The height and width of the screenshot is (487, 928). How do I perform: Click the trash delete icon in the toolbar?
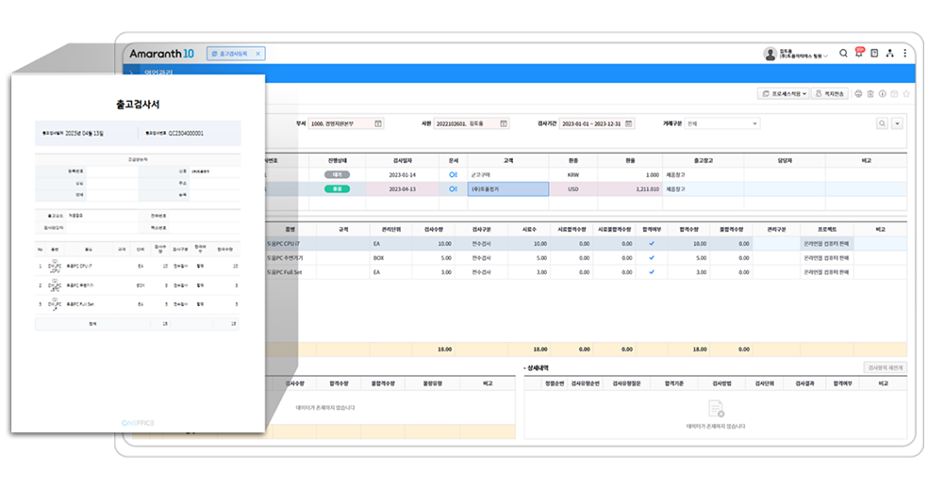click(x=870, y=94)
